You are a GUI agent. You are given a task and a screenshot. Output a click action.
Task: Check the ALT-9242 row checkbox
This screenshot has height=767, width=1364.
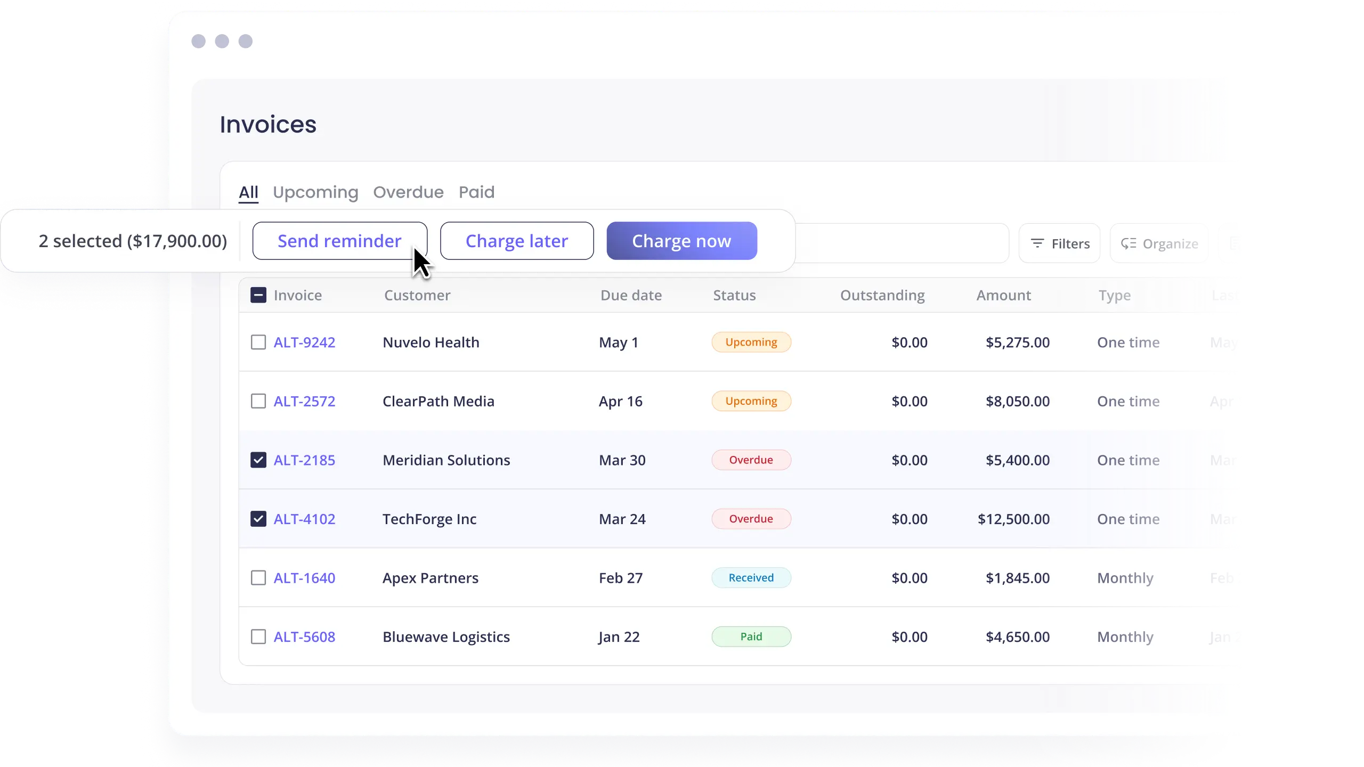click(258, 342)
